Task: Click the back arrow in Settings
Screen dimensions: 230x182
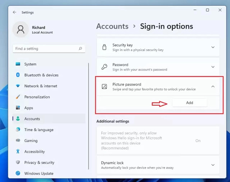Action: click(14, 12)
